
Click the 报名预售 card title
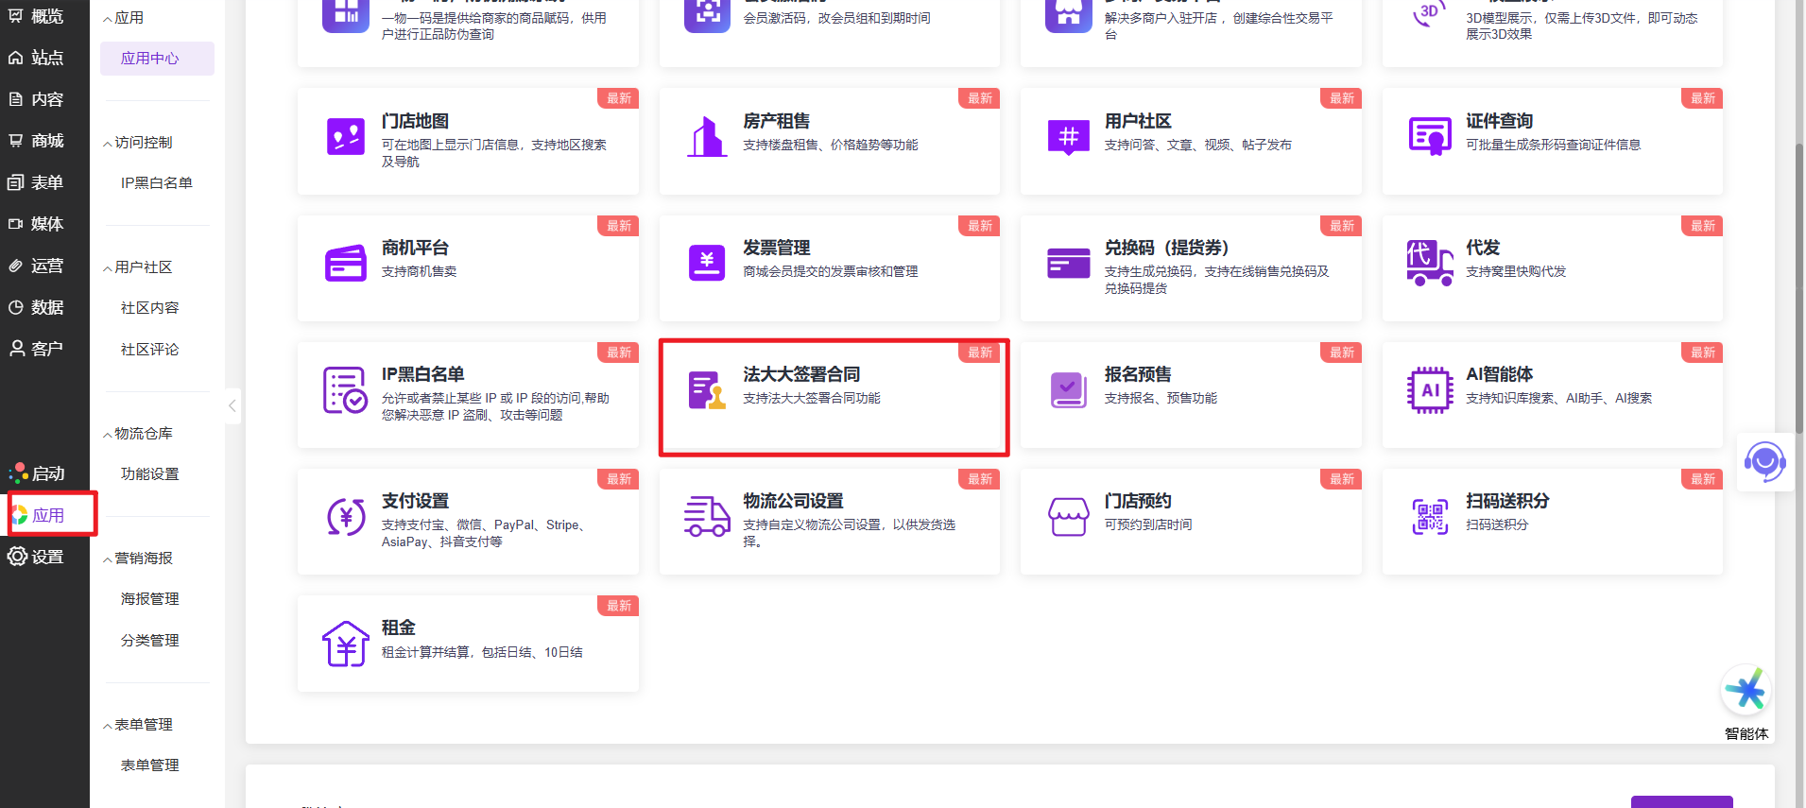click(x=1138, y=374)
